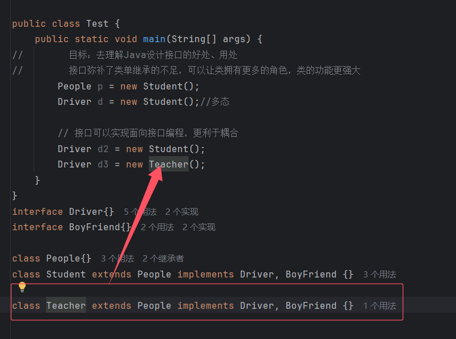Click '2 个实现' hint beside BoyFriend interface
This screenshot has height=339, width=456.
(x=199, y=227)
